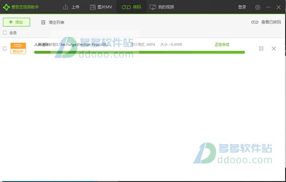
Task: Click the green transcoding progress bar
Action: pyautogui.click(x=140, y=53)
